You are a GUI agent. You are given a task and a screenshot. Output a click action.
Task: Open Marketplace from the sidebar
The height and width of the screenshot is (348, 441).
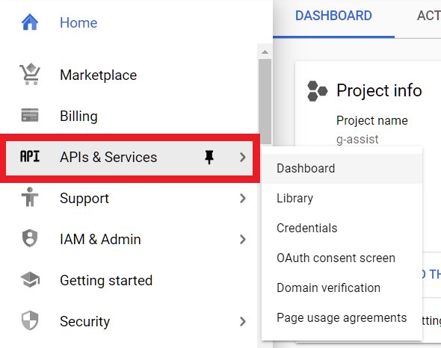click(x=98, y=75)
